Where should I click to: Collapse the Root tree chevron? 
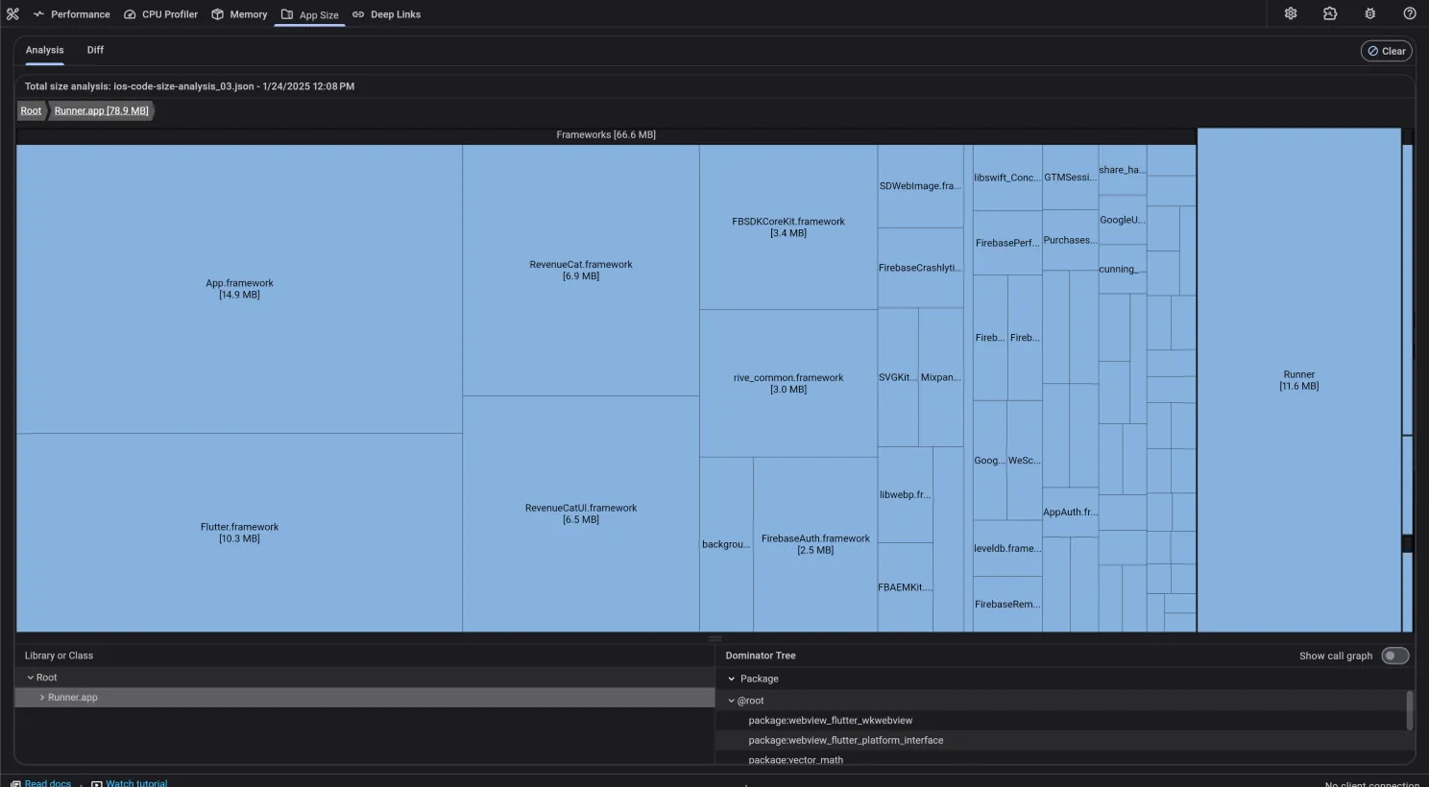(x=31, y=678)
